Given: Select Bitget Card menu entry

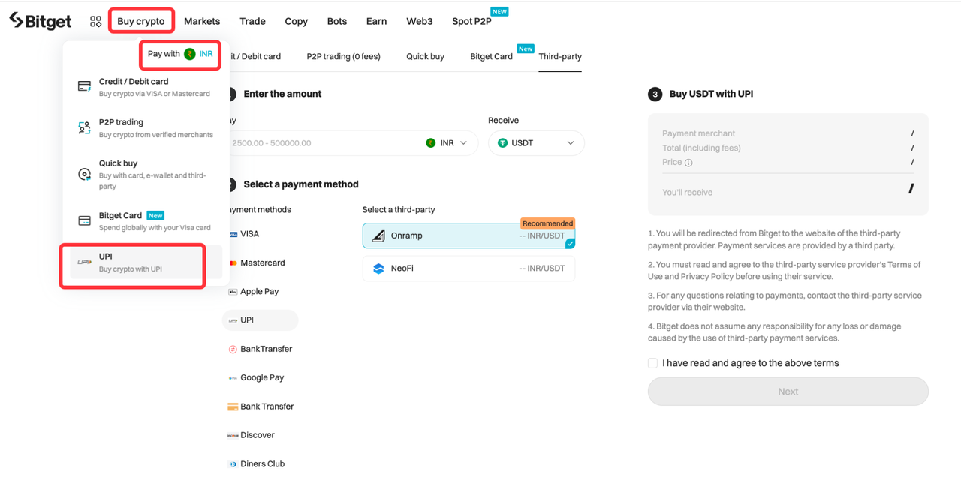Looking at the screenshot, I should pyautogui.click(x=146, y=220).
